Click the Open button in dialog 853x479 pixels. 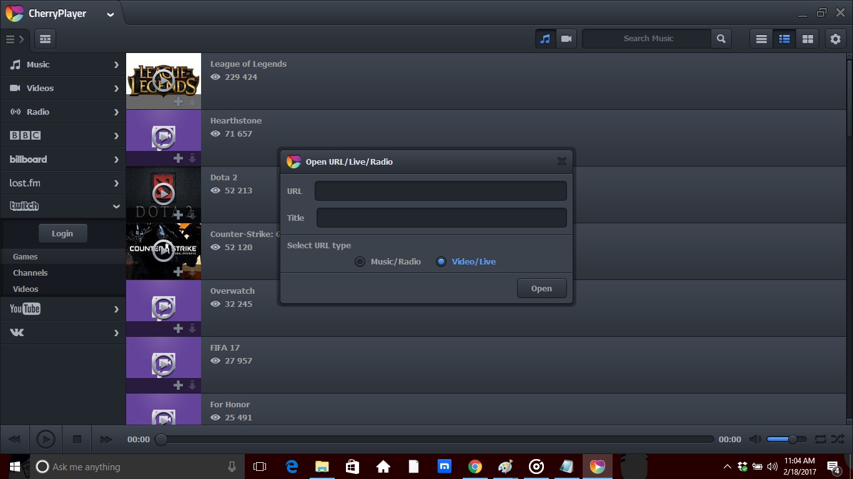(541, 288)
